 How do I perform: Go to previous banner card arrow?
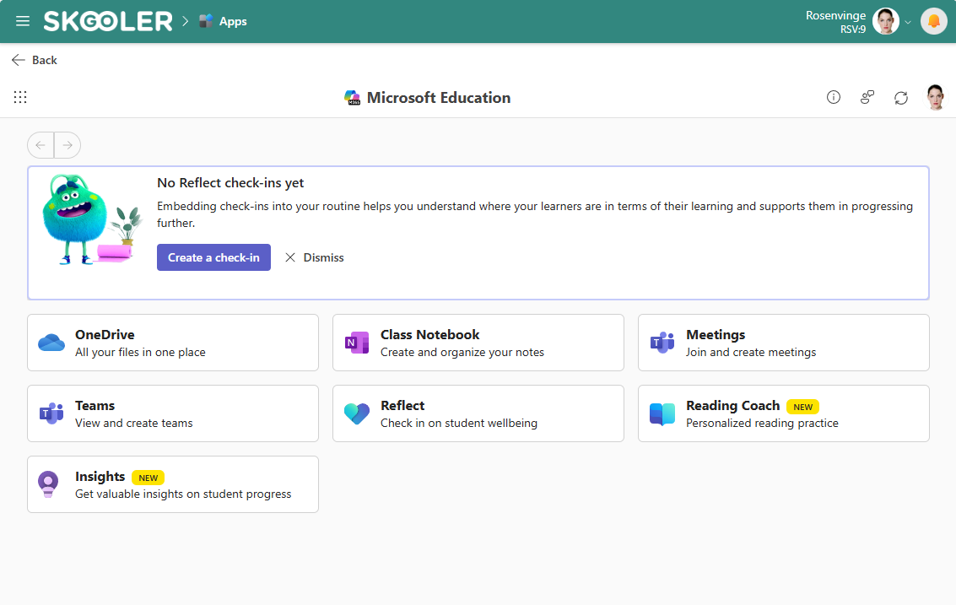click(x=41, y=145)
